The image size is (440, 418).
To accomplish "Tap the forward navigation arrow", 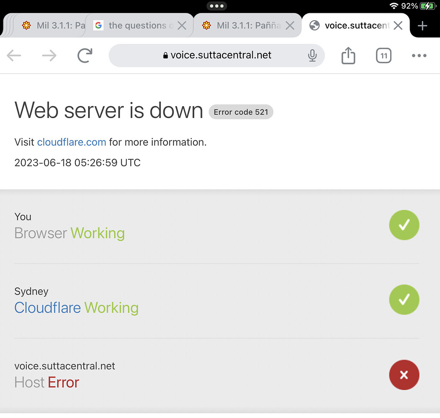I will [x=49, y=55].
